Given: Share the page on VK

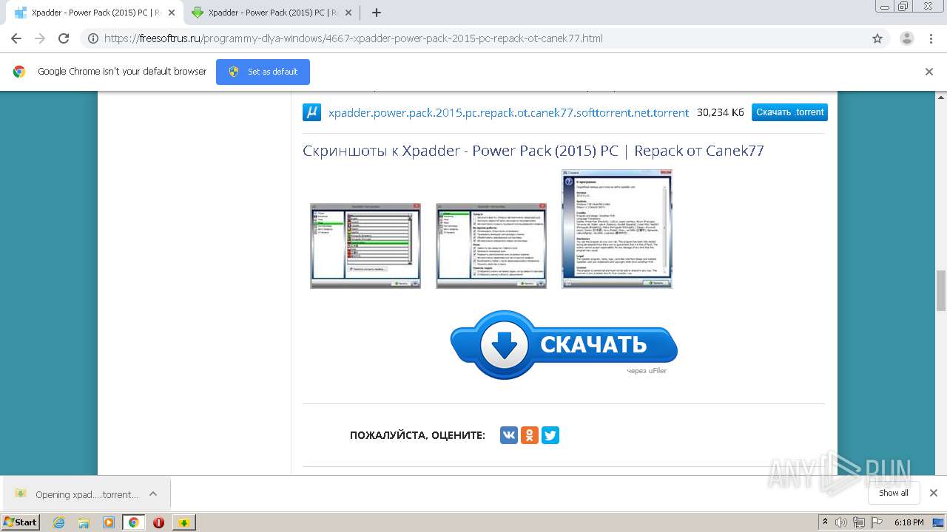Looking at the screenshot, I should pyautogui.click(x=509, y=435).
